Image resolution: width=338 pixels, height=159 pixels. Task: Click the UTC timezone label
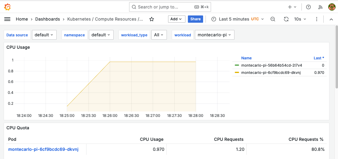point(255,19)
